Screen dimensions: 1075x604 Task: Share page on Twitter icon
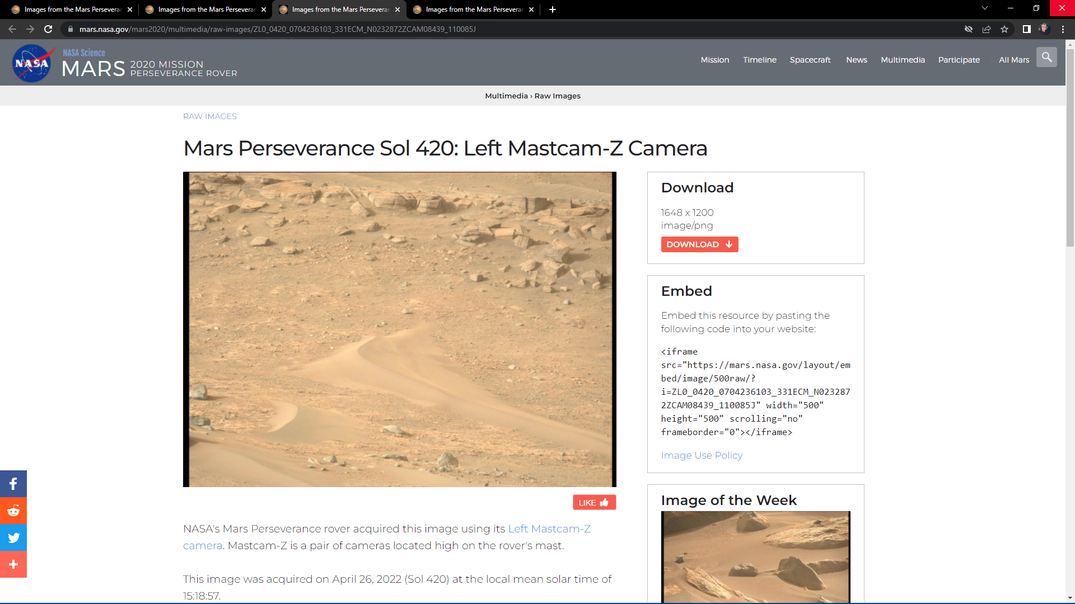(13, 537)
